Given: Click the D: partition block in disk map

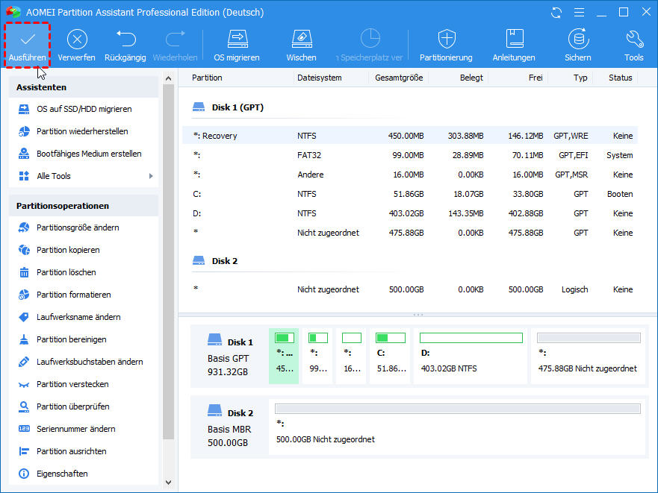Looking at the screenshot, I should (x=471, y=356).
